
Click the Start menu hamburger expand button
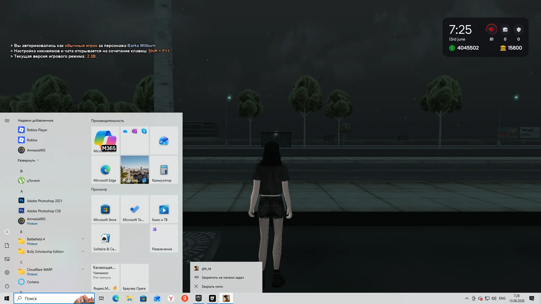pyautogui.click(x=7, y=120)
